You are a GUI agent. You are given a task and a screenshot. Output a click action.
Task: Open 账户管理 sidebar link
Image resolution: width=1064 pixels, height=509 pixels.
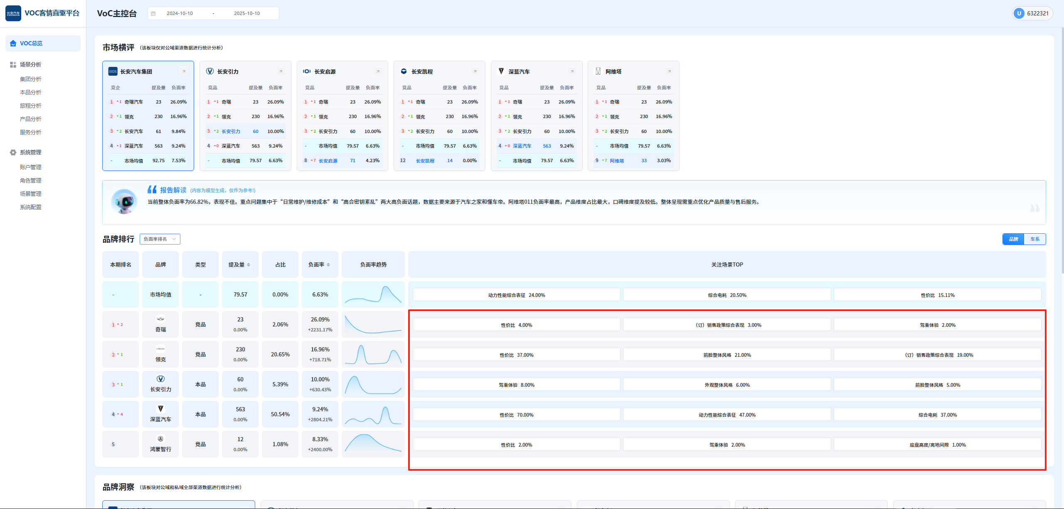coord(30,167)
